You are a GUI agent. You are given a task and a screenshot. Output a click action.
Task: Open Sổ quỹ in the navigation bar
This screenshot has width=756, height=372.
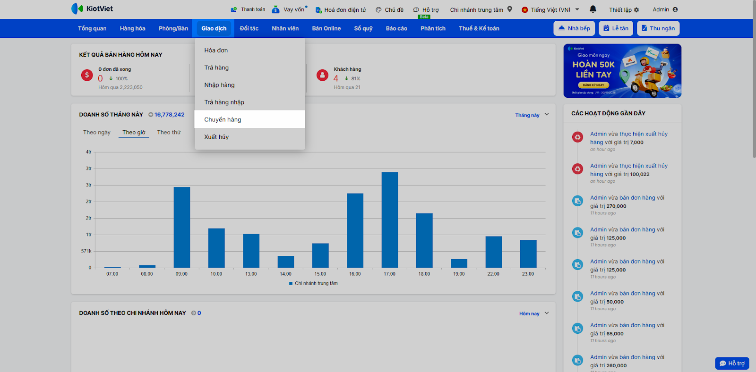[363, 28]
